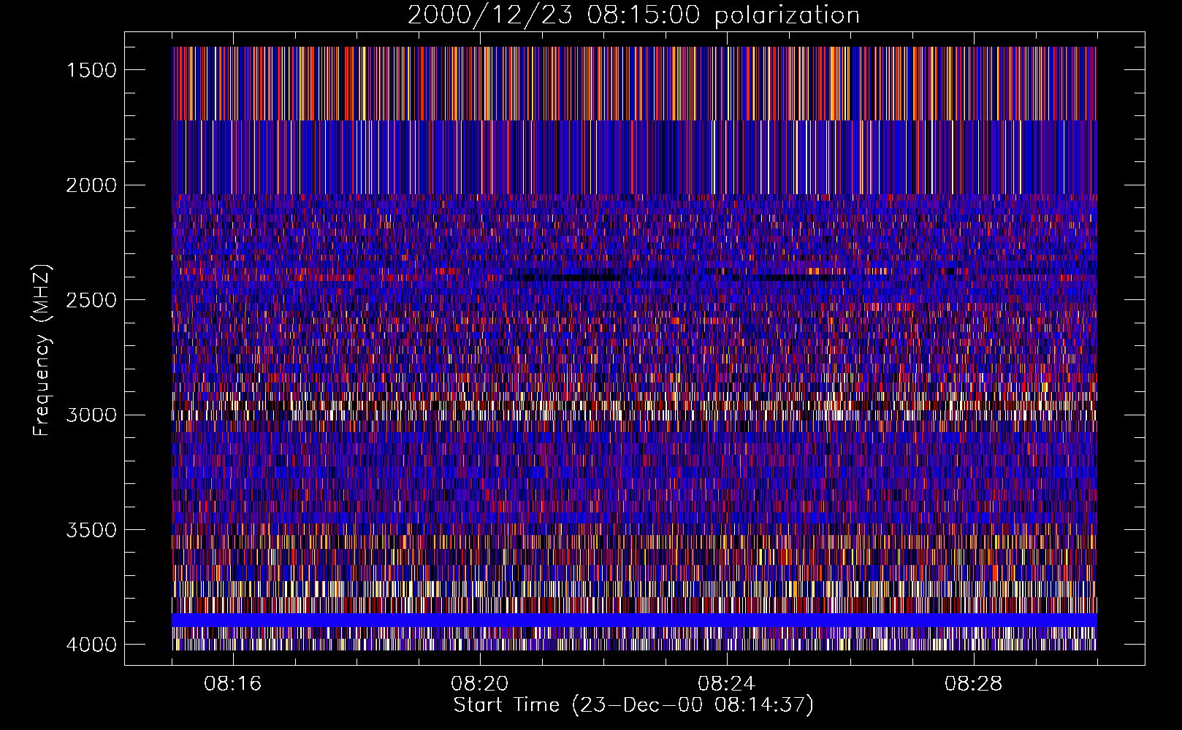
Task: Click the 4000 frequency axis label
Action: tap(91, 645)
